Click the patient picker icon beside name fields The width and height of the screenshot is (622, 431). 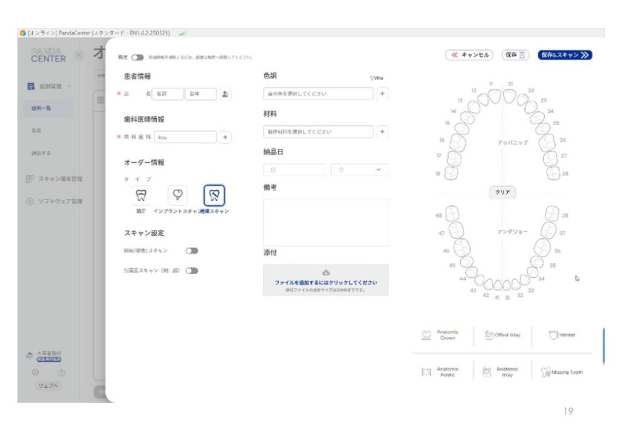[x=225, y=94]
